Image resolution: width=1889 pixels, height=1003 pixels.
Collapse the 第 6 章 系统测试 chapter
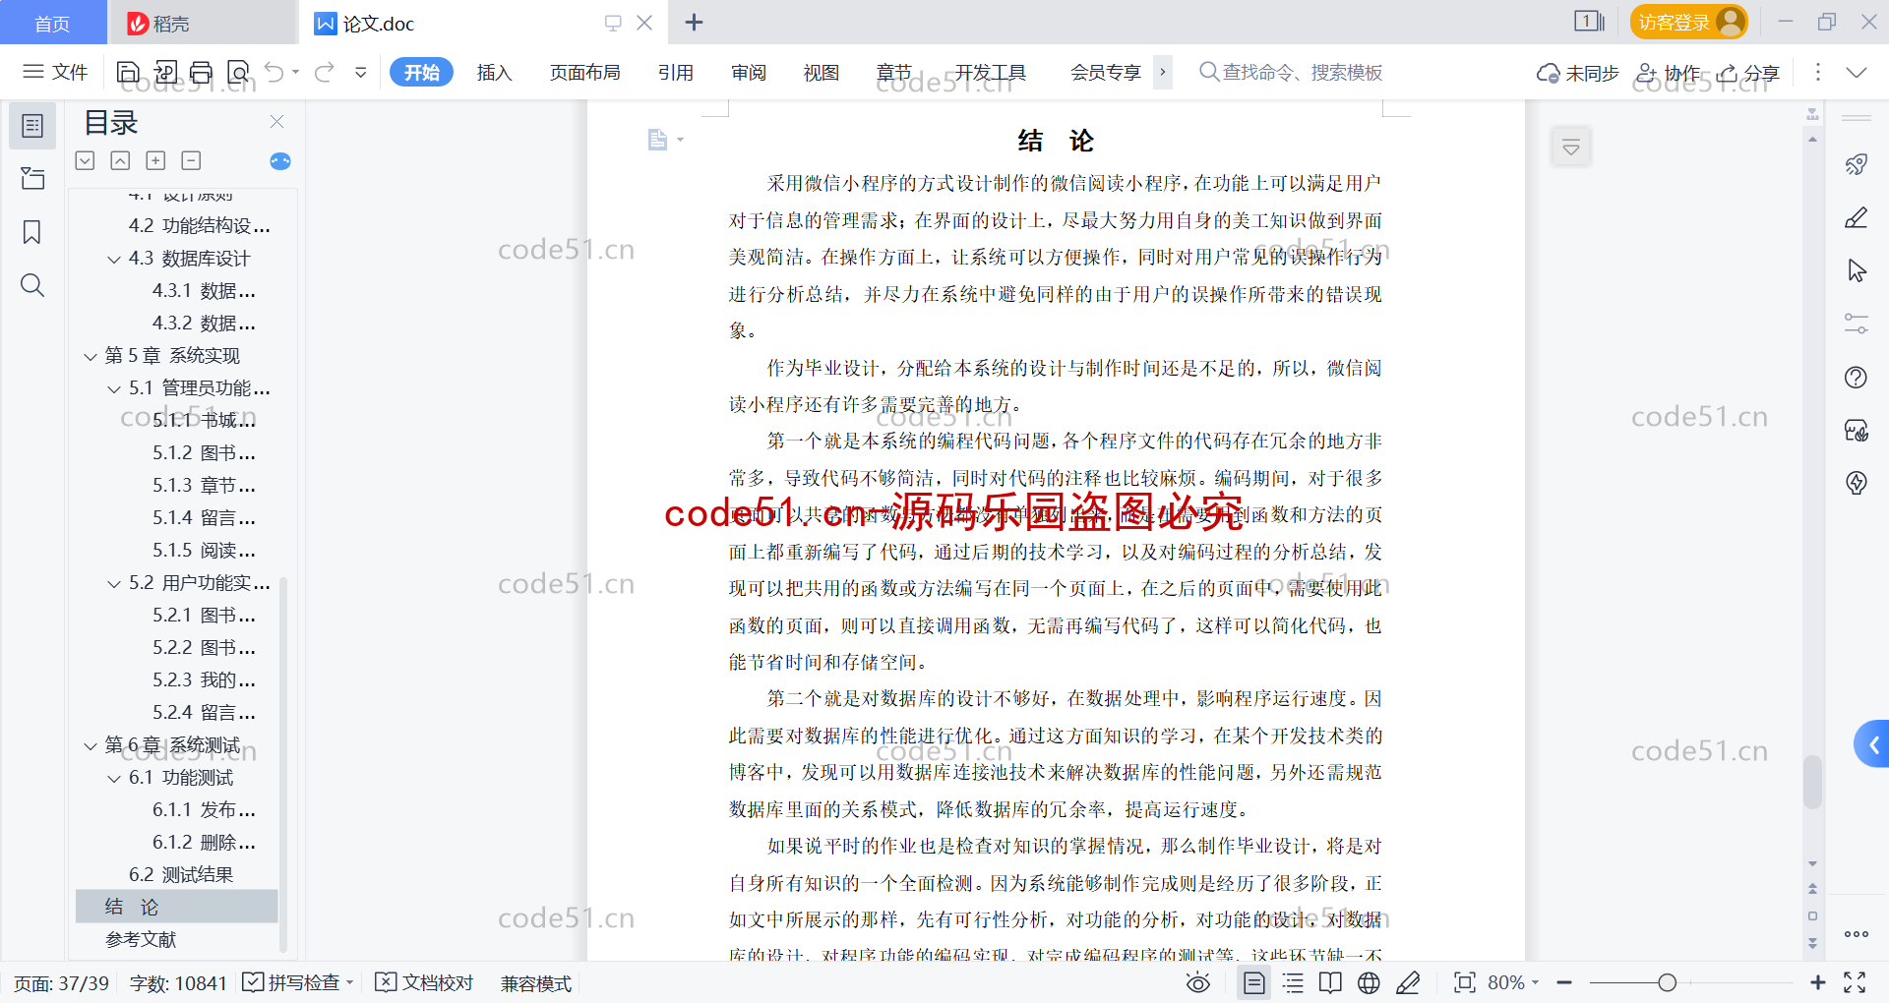pyautogui.click(x=91, y=746)
